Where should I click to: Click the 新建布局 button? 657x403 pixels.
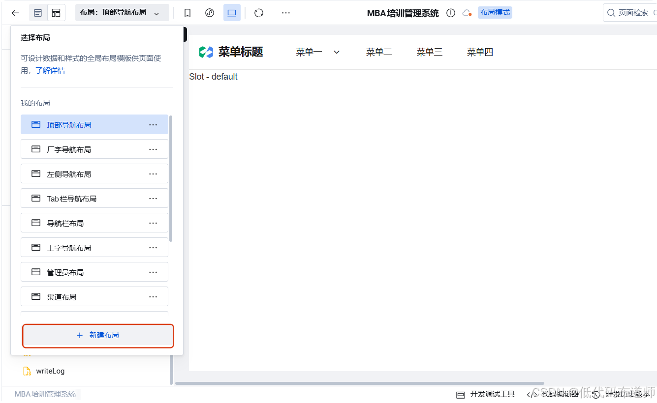(98, 335)
